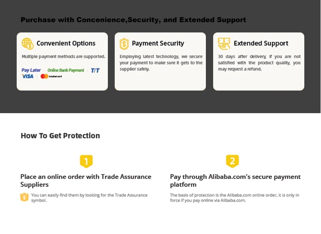
Task: Click the small Trade Assurance symbol icon
Action: [x=24, y=197]
